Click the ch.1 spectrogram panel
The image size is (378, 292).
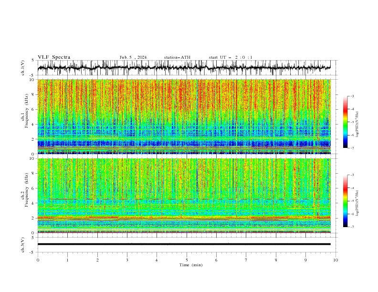pyautogui.click(x=184, y=116)
